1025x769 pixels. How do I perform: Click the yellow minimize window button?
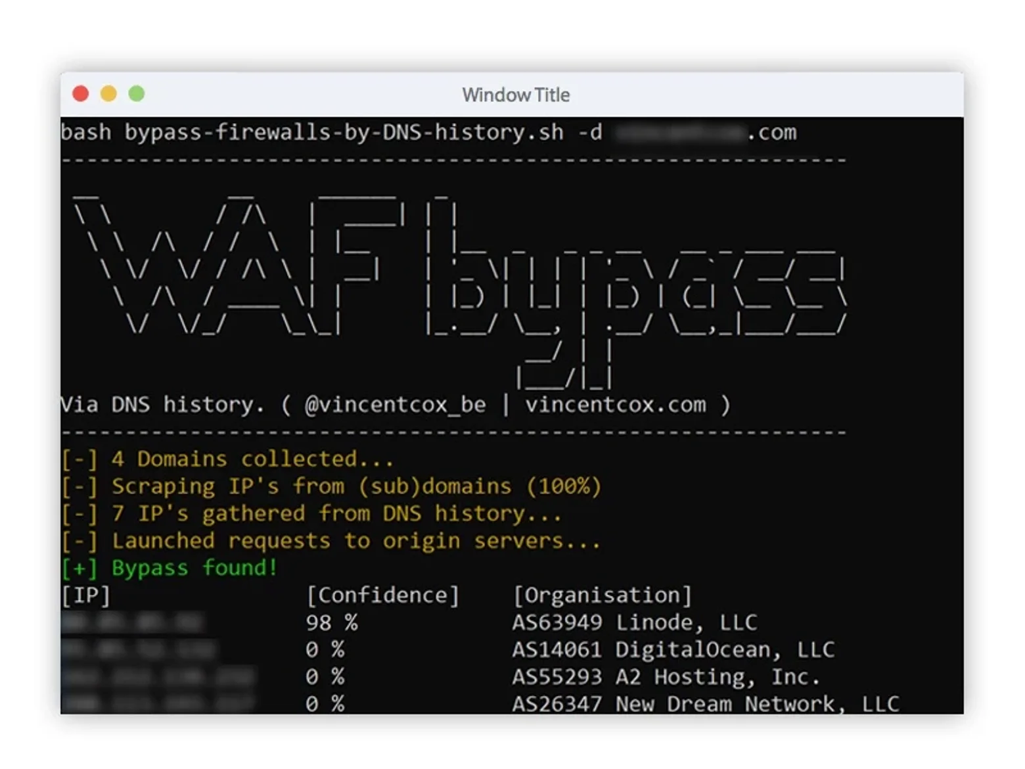pos(108,94)
